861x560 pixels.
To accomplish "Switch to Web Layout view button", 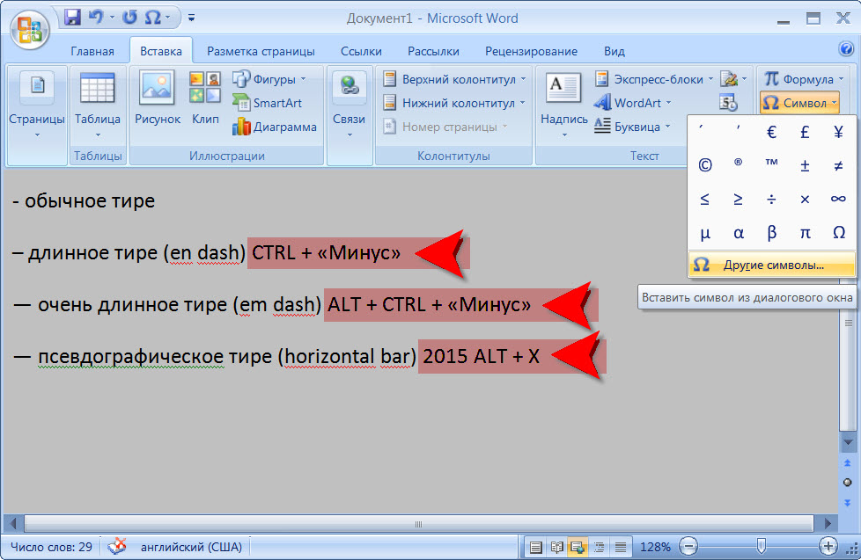I will [578, 547].
